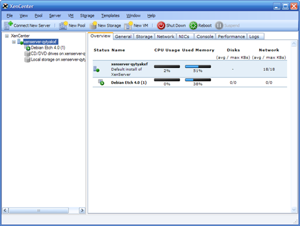Switch to the Performance tab
The height and width of the screenshot is (226, 300).
pyautogui.click(x=232, y=36)
